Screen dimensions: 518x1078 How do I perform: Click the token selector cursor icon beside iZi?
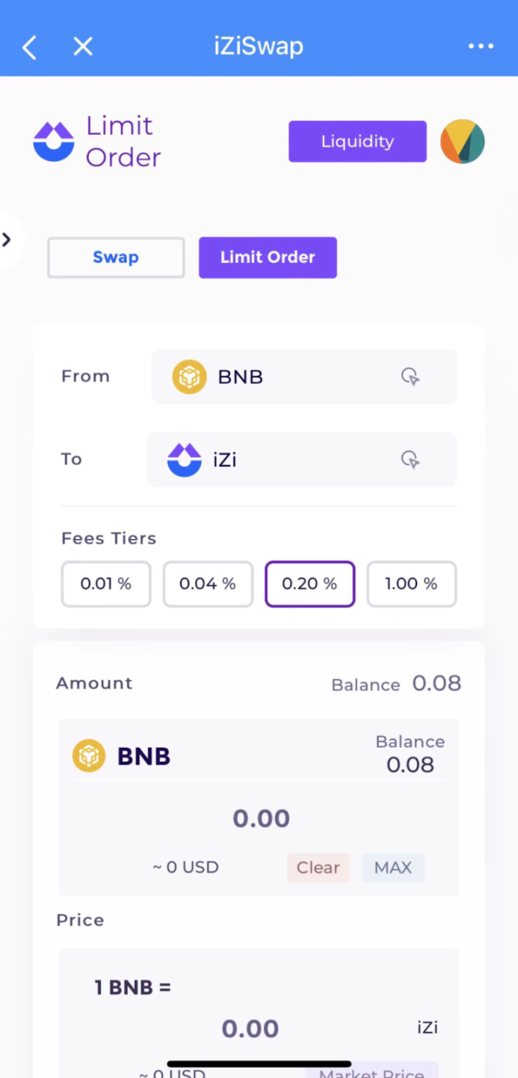(x=410, y=460)
